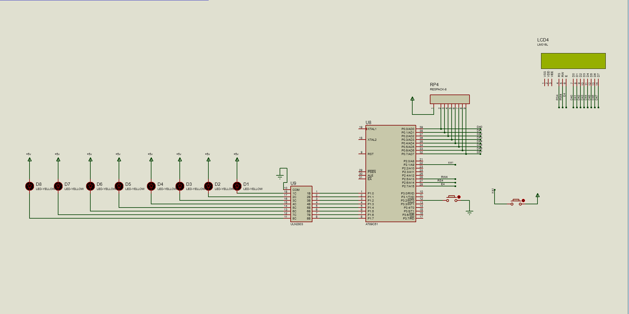This screenshot has height=314, width=629.
Task: Click the U9 reference label
Action: [x=293, y=183]
